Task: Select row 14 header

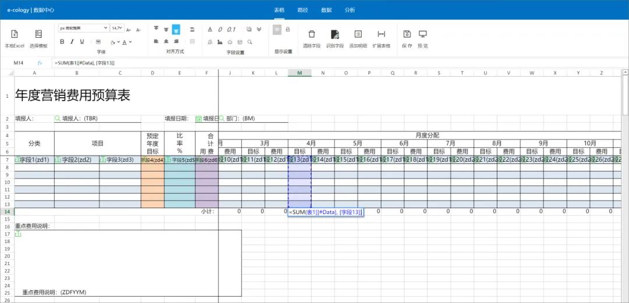Action: coord(7,211)
